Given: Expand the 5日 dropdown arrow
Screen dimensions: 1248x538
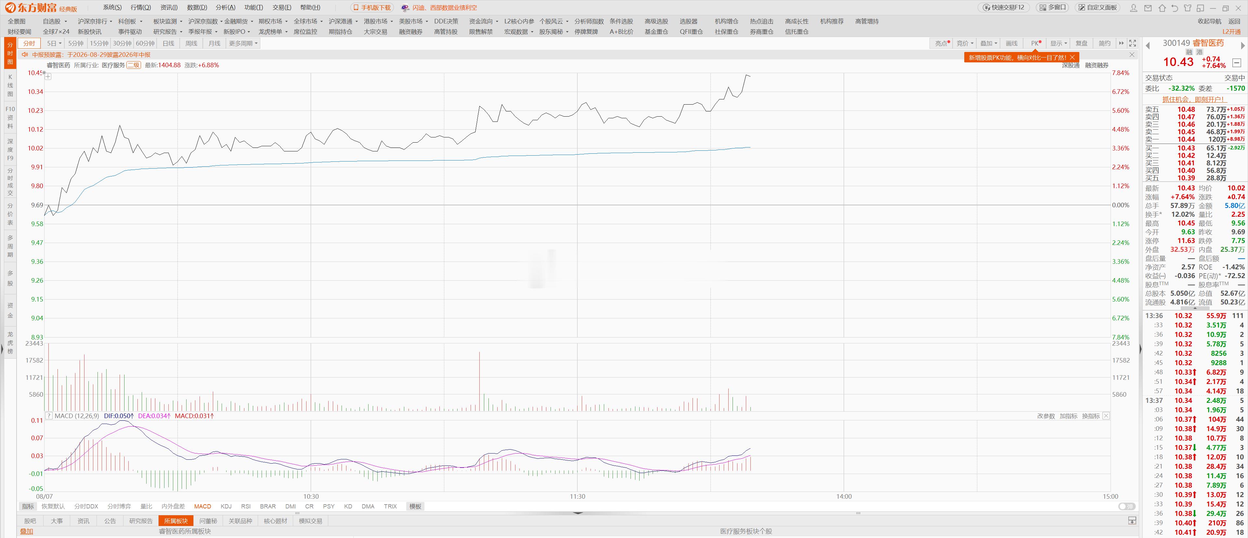Looking at the screenshot, I should click(x=60, y=44).
